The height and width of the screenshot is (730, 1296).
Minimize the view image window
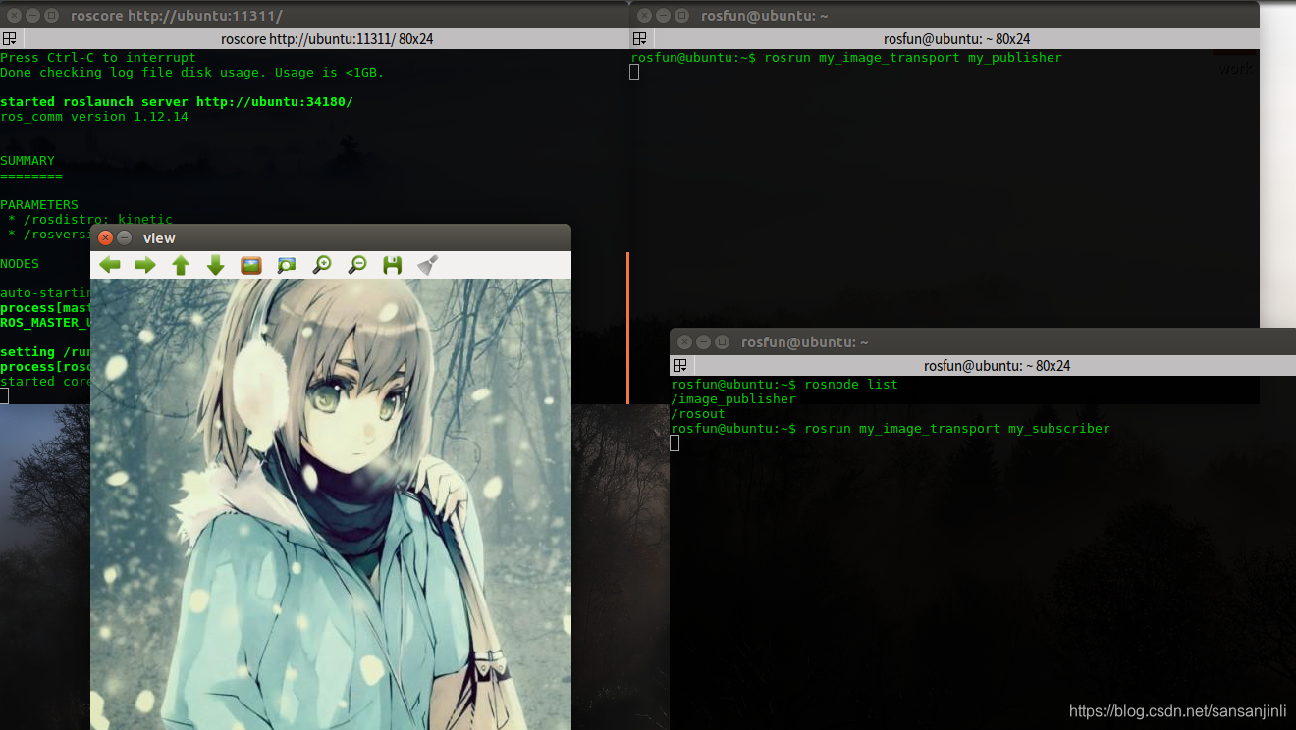[124, 237]
